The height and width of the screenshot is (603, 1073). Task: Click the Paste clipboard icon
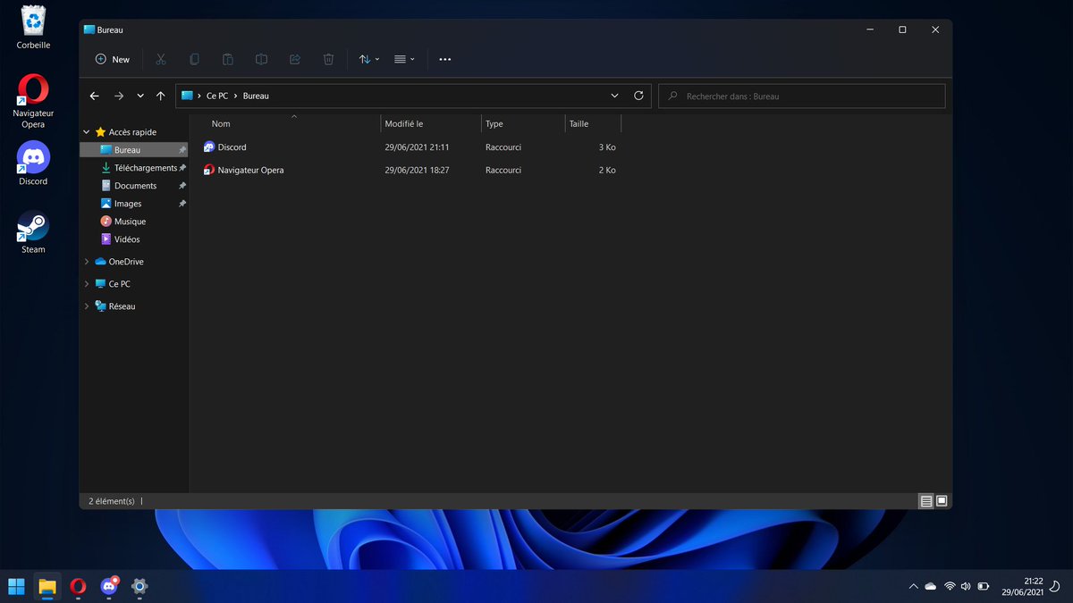click(228, 59)
